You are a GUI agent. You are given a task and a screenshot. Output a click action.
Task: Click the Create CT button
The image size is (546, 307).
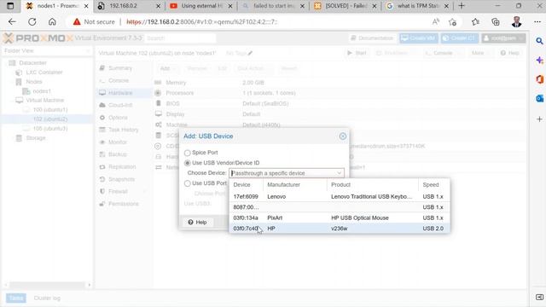[x=460, y=38]
